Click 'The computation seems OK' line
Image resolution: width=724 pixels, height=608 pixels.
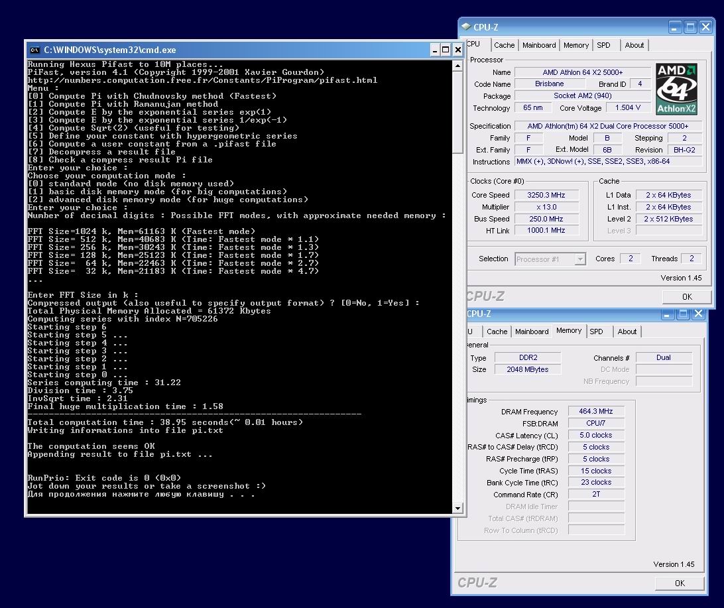point(91,446)
